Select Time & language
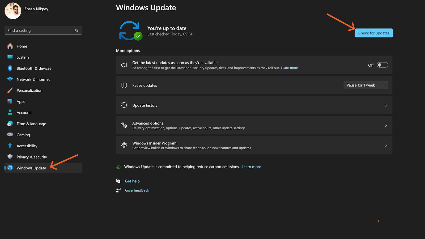Image resolution: width=425 pixels, height=239 pixels. pos(43,124)
